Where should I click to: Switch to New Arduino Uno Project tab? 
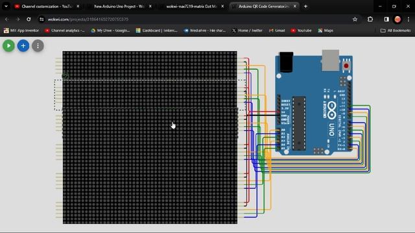tap(119, 6)
